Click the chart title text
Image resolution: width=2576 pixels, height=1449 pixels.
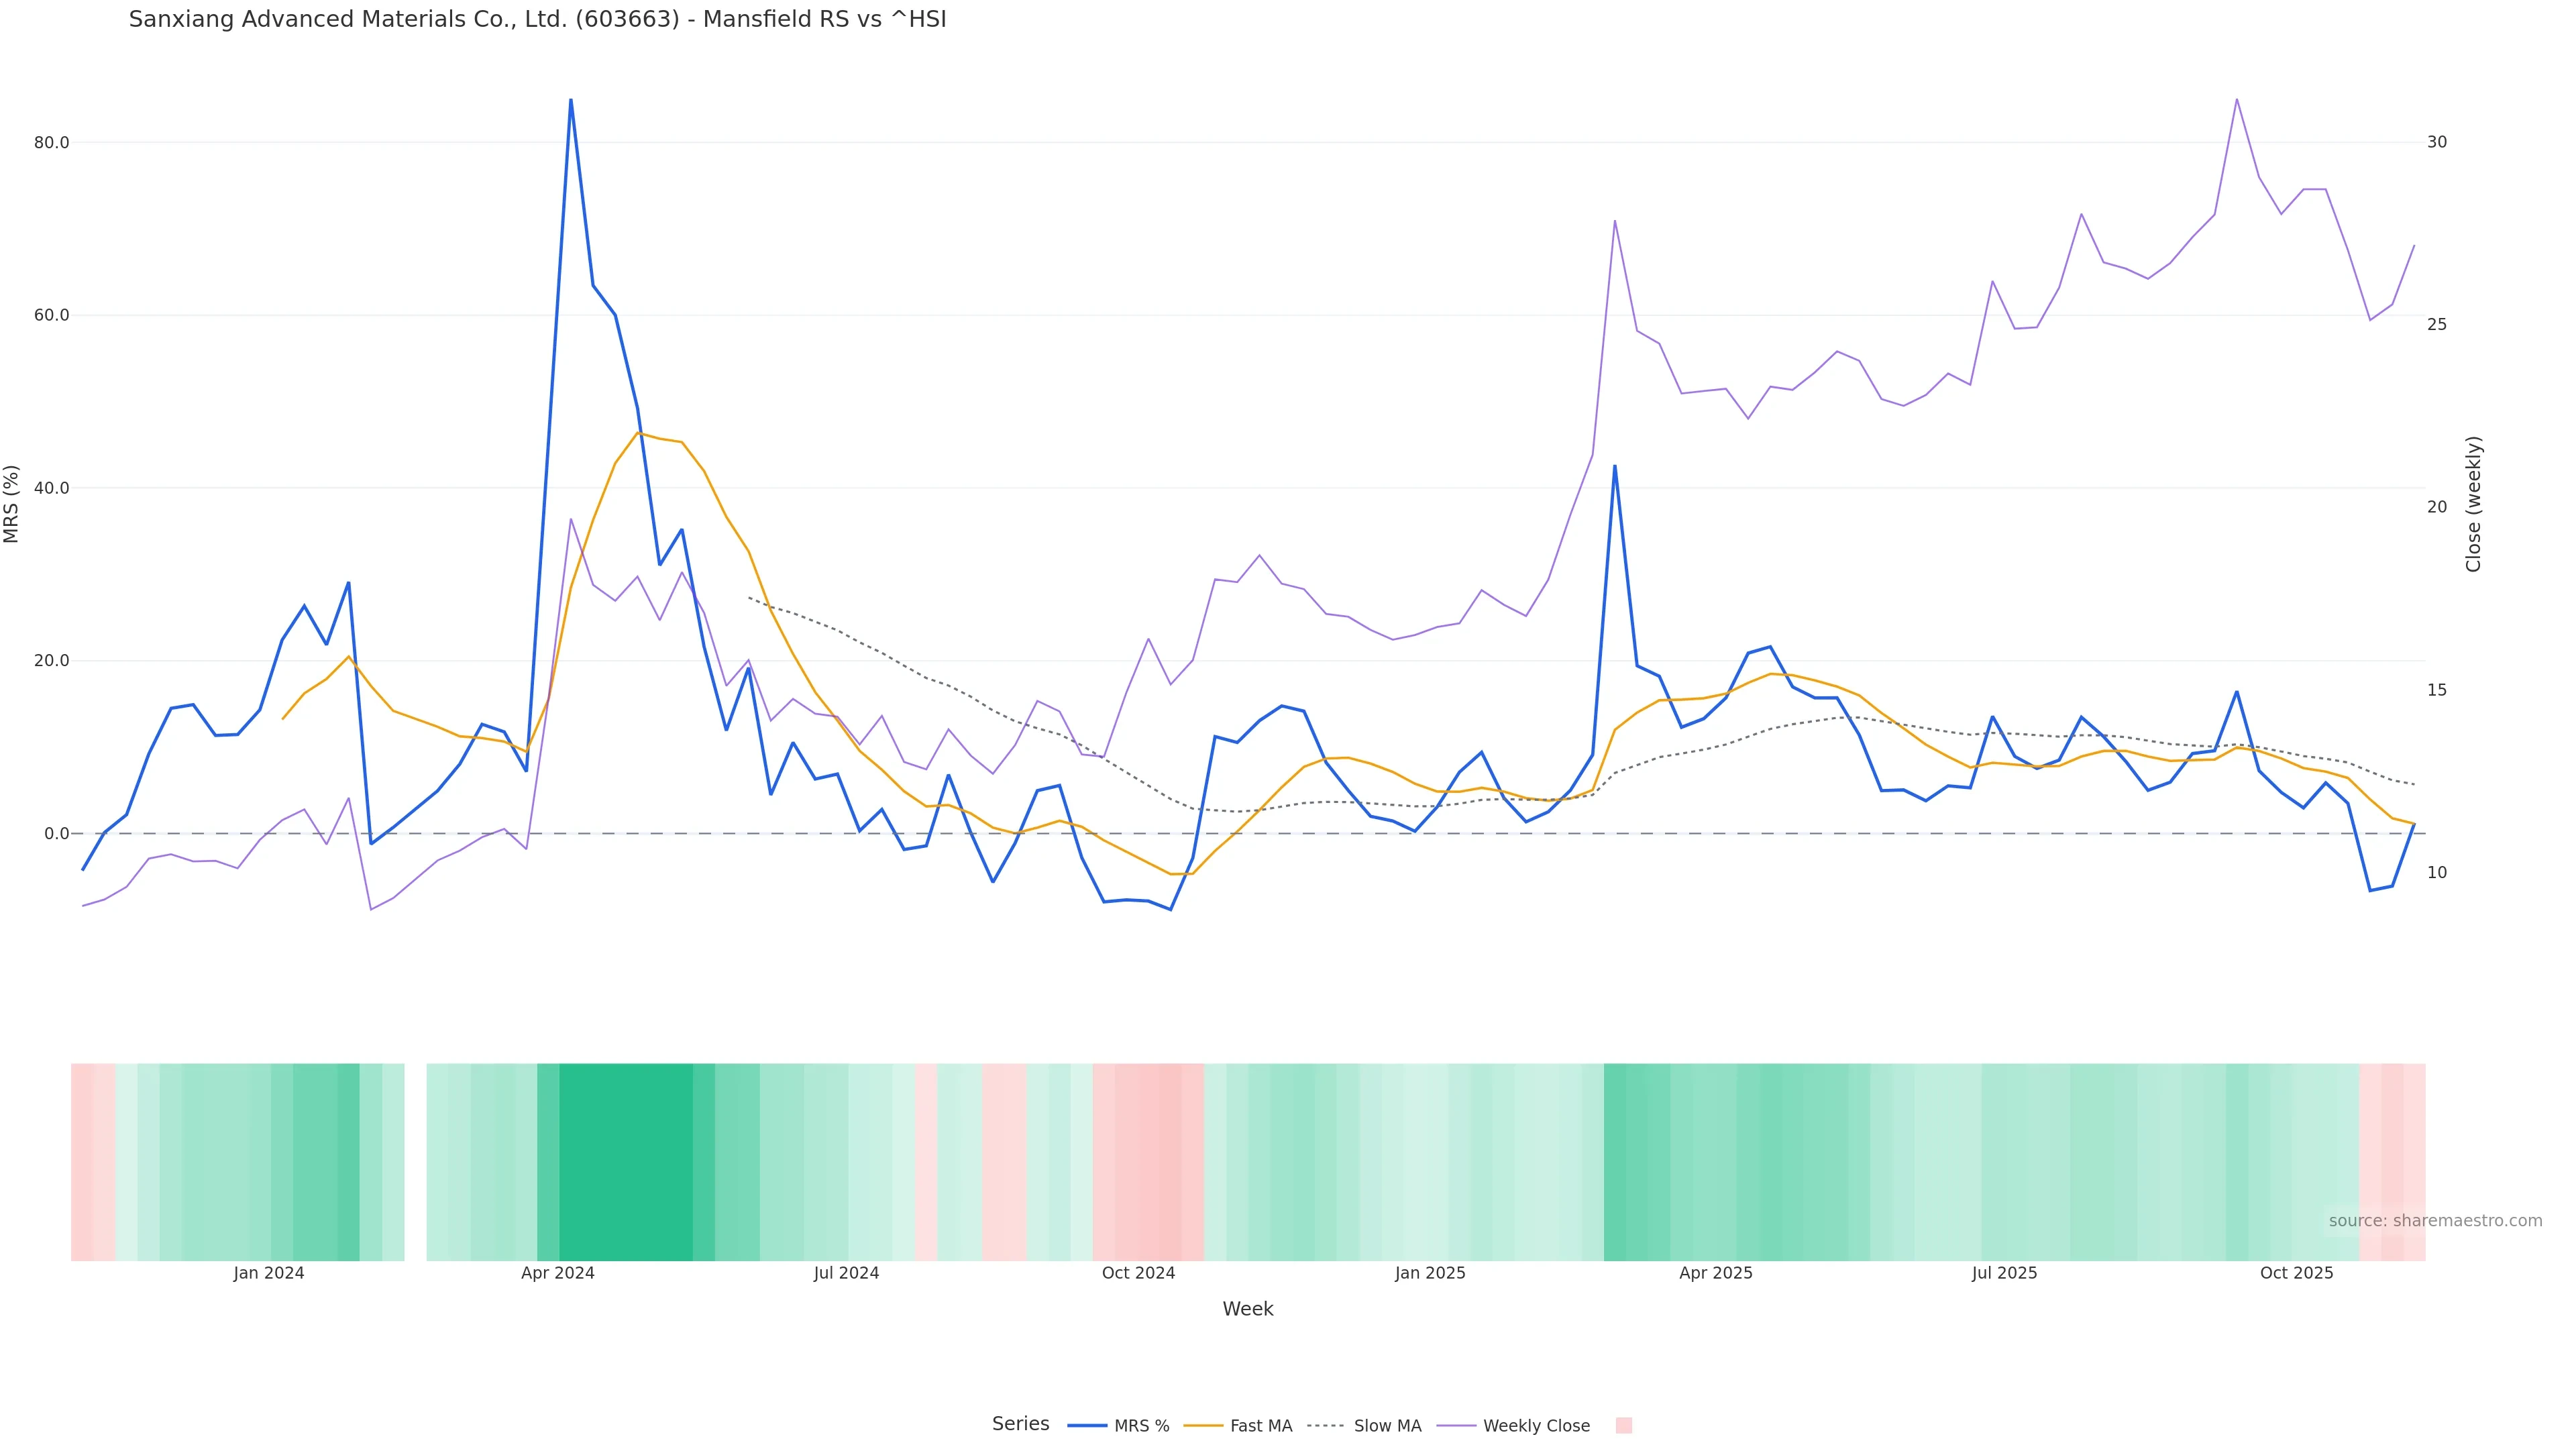coord(537,19)
